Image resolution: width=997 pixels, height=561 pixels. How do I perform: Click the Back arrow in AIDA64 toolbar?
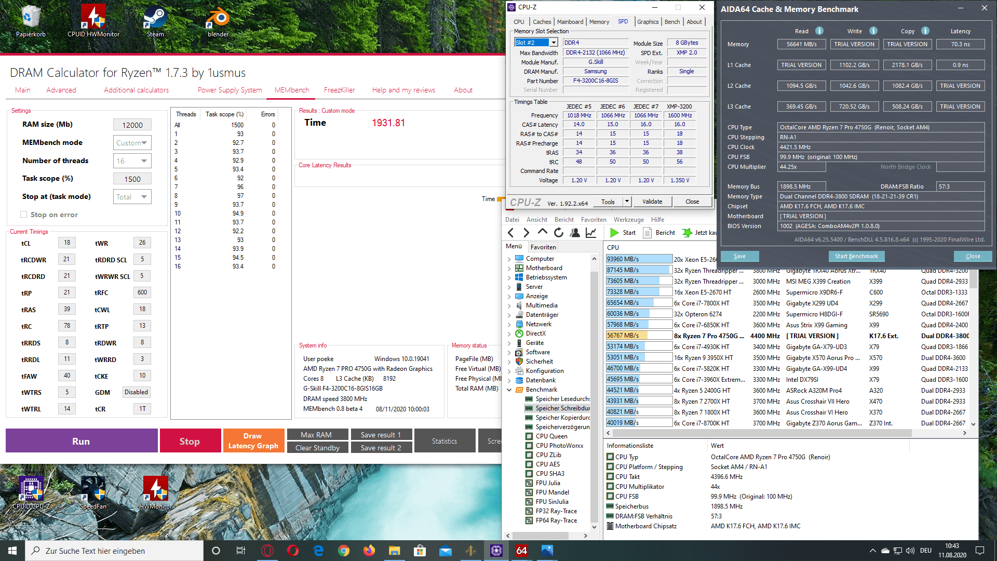(511, 233)
